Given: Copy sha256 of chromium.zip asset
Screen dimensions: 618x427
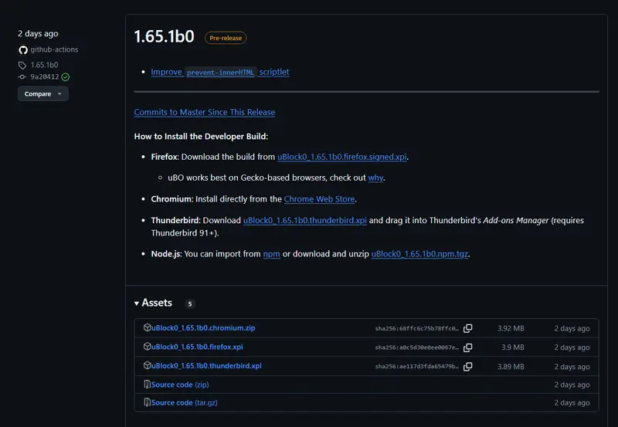Looking at the screenshot, I should coord(468,328).
